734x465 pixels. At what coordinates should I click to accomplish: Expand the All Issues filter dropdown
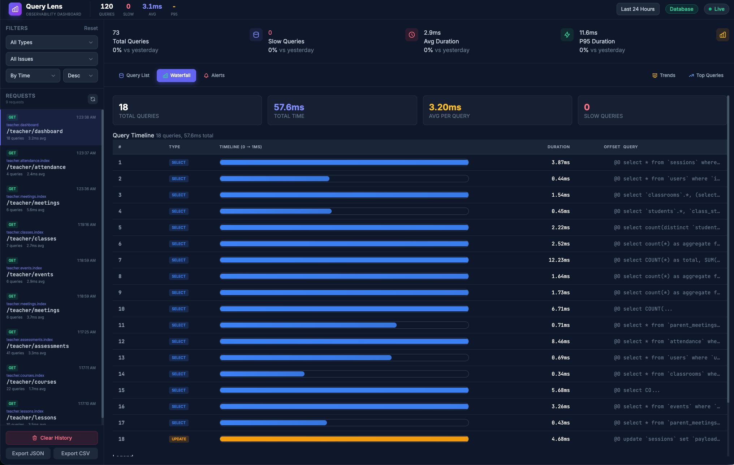(52, 59)
